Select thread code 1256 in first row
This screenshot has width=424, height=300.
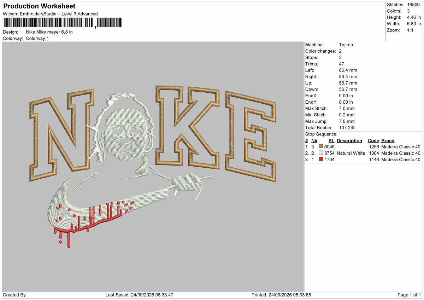pyautogui.click(x=374, y=147)
